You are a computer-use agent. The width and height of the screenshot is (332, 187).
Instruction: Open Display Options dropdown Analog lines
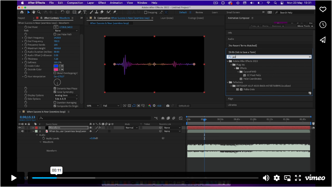66,95
